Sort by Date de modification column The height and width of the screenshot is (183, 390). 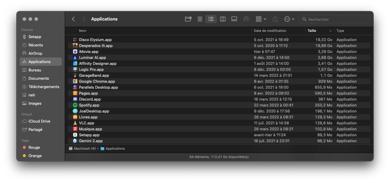[x=270, y=31]
